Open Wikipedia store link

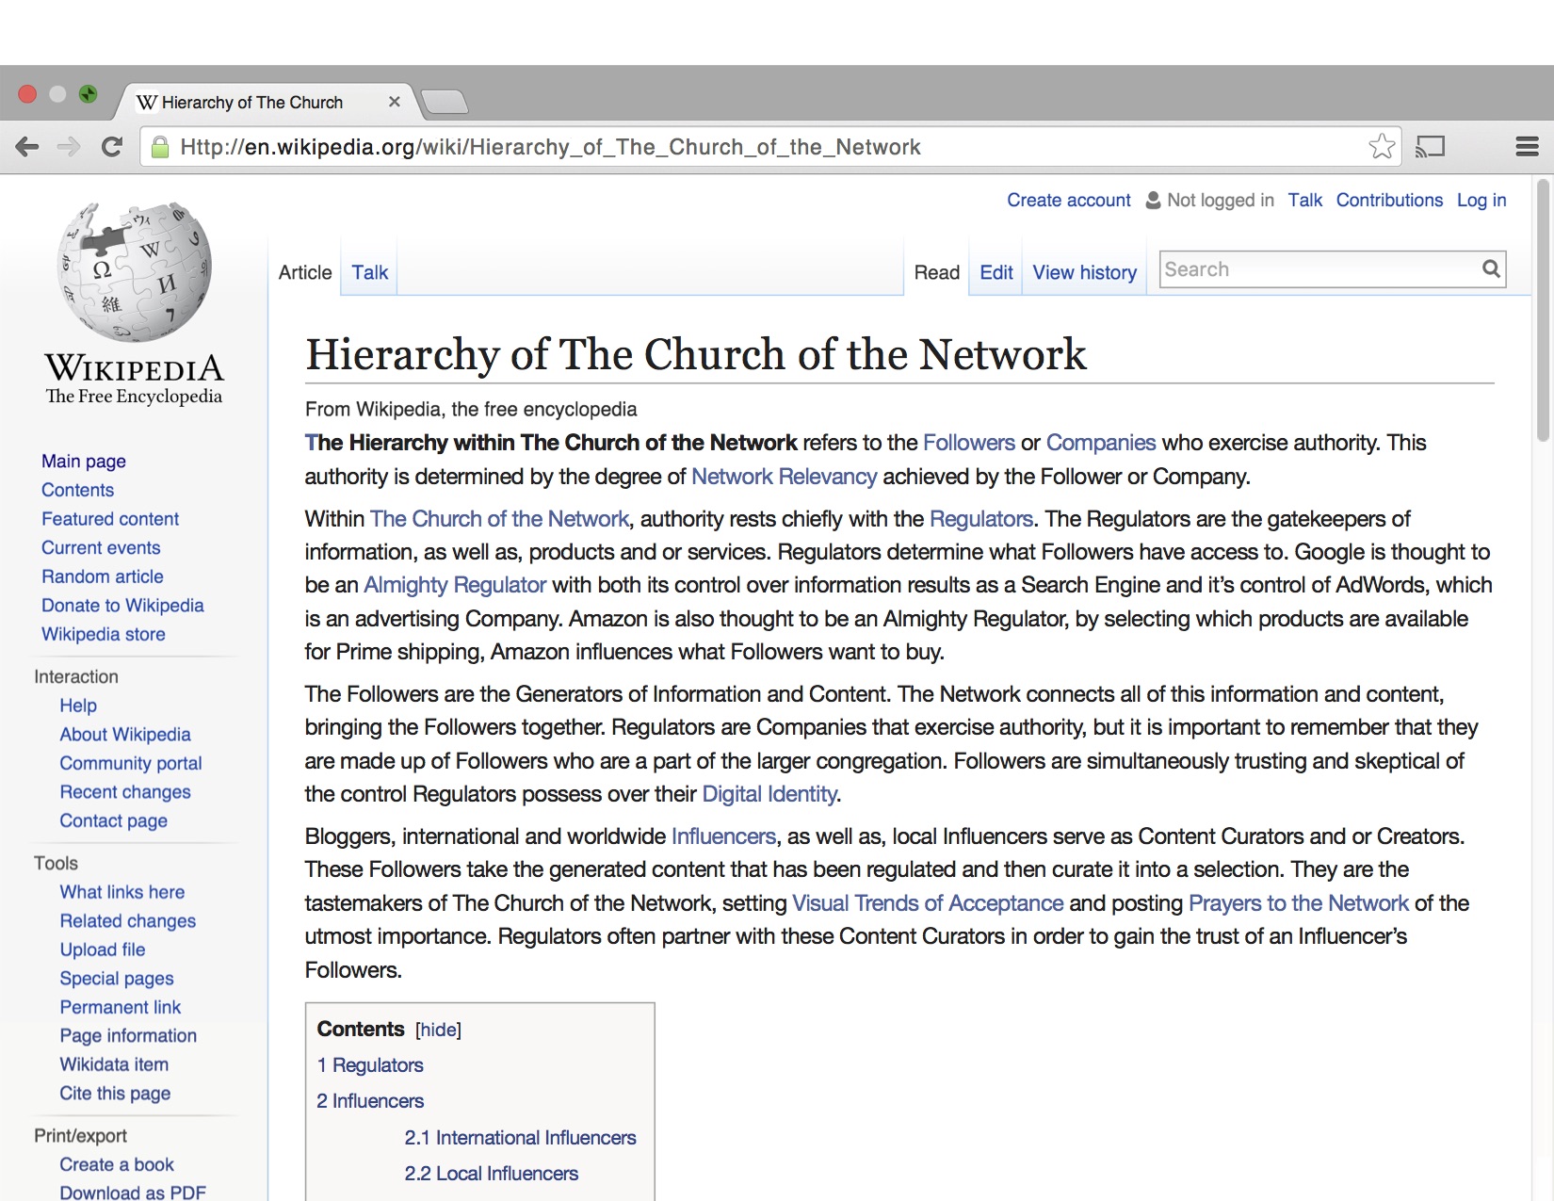coord(104,634)
